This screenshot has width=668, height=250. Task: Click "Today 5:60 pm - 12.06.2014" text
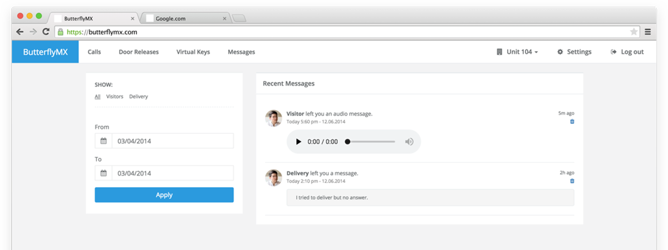(x=316, y=122)
